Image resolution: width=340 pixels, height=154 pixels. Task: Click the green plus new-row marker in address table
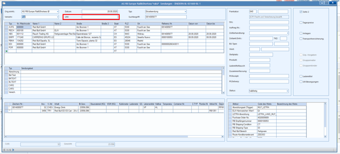[6, 51]
